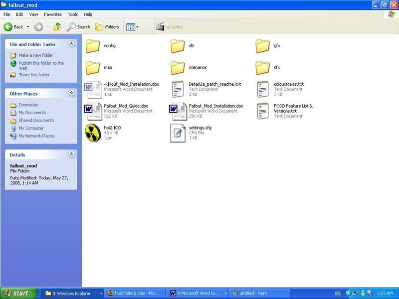
Task: Select the settings.cfg file icon
Action: [178, 133]
